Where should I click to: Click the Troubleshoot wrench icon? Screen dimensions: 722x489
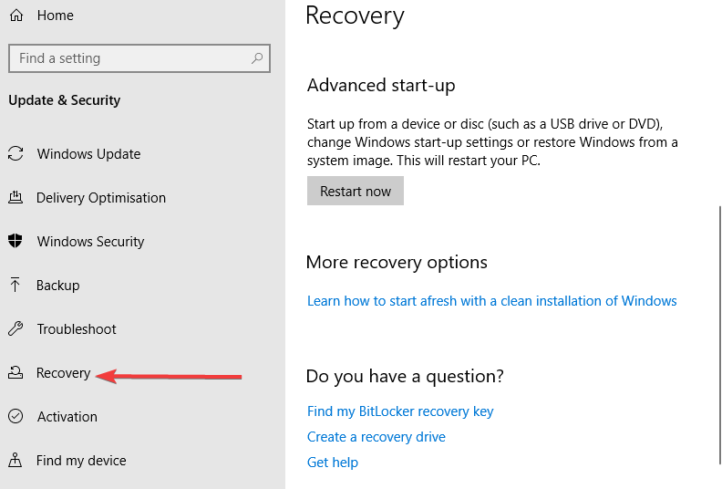point(15,328)
